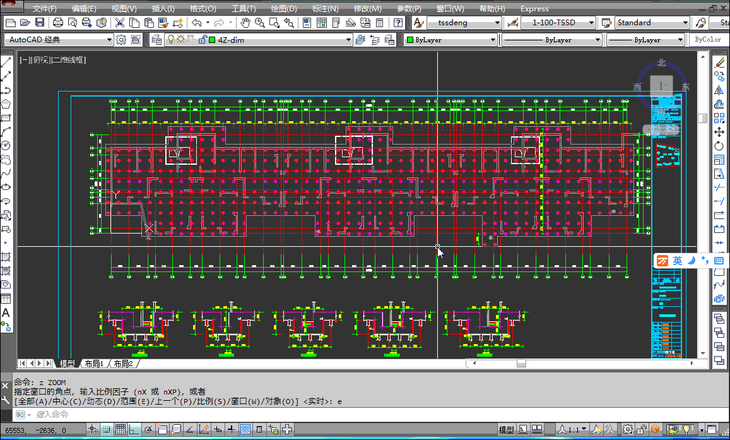The image size is (730, 440).
Task: Select the Pan hand tool
Action: pyautogui.click(x=245, y=22)
